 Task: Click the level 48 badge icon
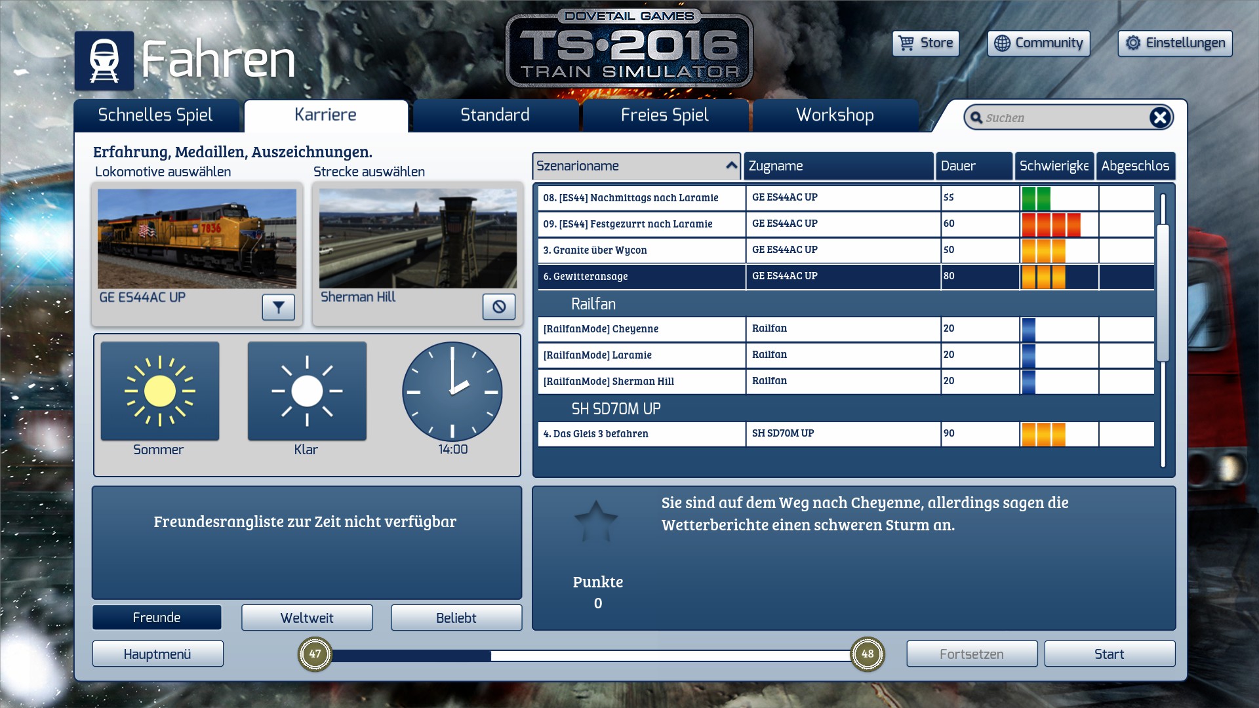pos(867,654)
